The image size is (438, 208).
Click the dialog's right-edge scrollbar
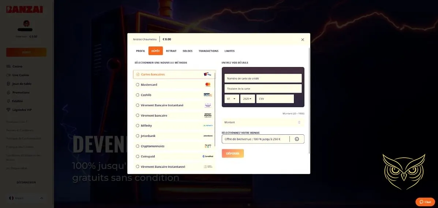click(309, 100)
